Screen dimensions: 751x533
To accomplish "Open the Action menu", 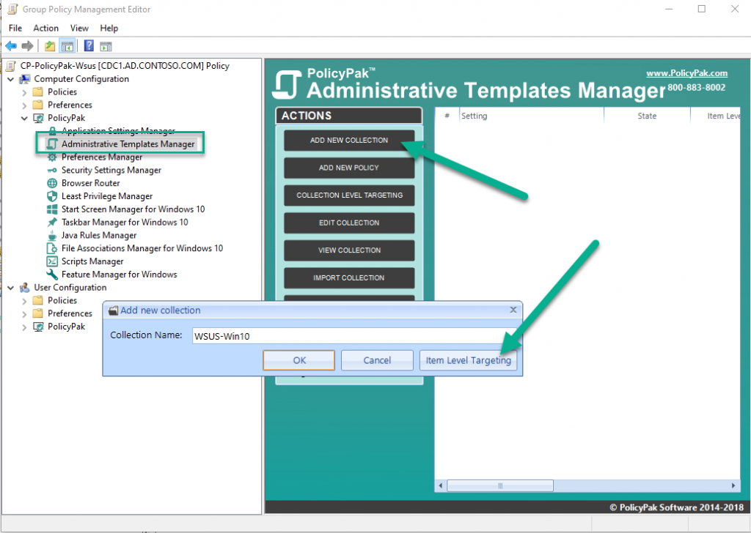I will coord(45,28).
